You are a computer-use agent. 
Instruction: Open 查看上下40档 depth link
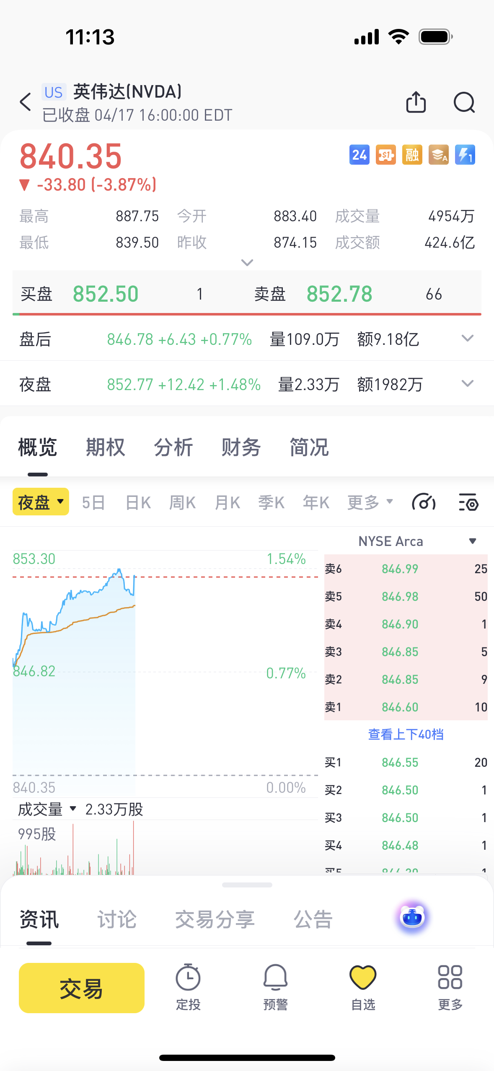coord(406,734)
